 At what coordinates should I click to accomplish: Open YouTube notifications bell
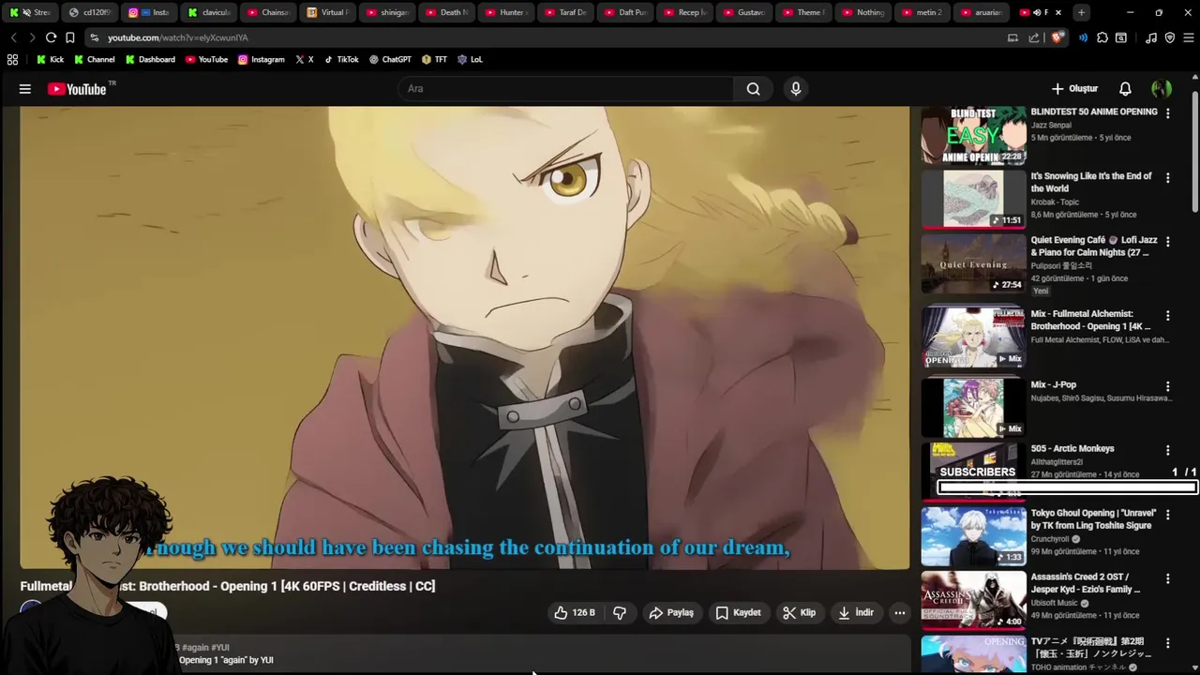pyautogui.click(x=1125, y=89)
